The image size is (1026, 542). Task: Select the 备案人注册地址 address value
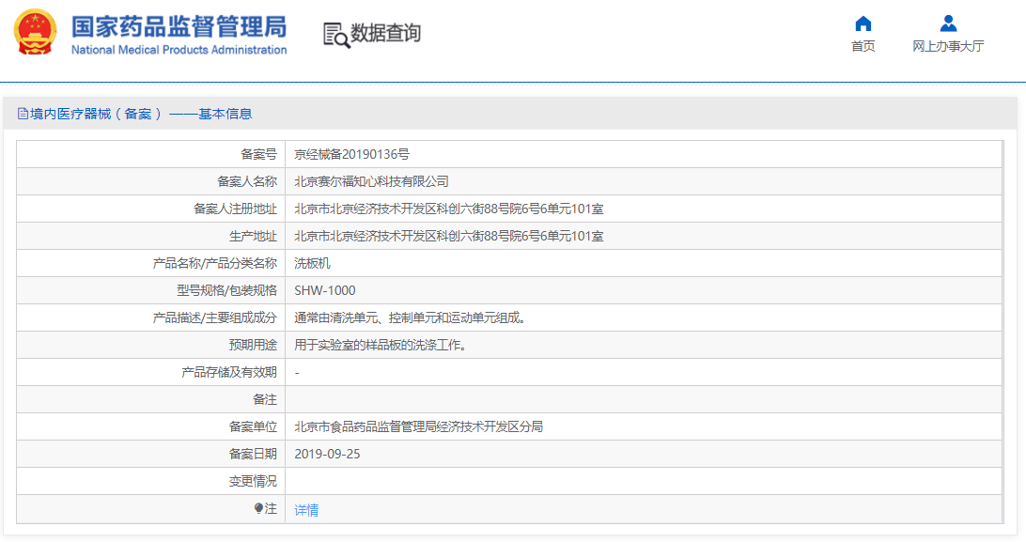(x=448, y=209)
